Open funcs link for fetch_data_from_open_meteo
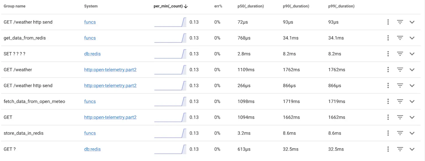 [90, 102]
